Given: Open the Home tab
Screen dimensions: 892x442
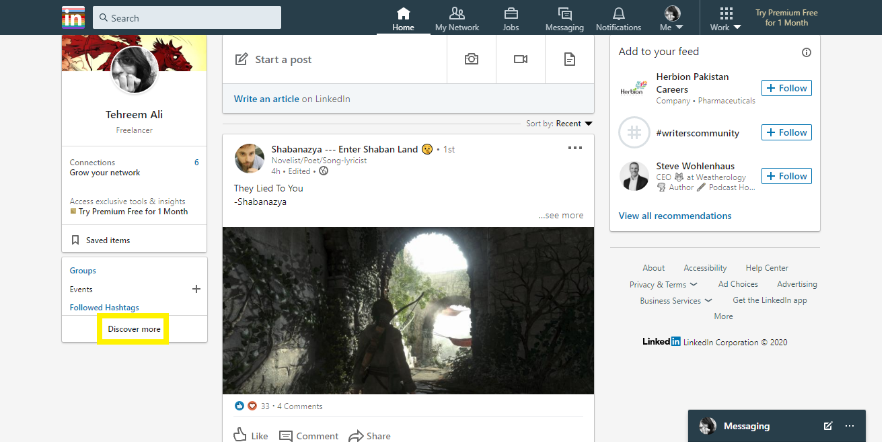Looking at the screenshot, I should click(403, 19).
